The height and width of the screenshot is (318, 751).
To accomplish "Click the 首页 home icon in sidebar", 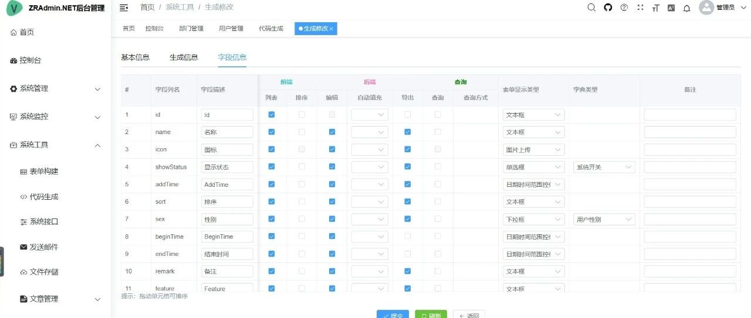I will (13, 32).
